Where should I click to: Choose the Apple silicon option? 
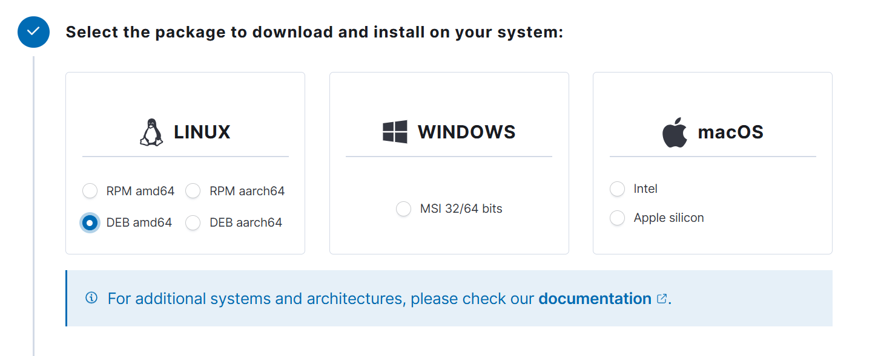617,218
